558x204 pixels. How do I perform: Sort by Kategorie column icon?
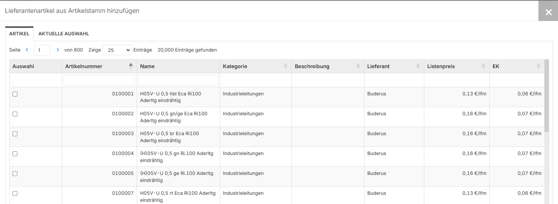285,66
